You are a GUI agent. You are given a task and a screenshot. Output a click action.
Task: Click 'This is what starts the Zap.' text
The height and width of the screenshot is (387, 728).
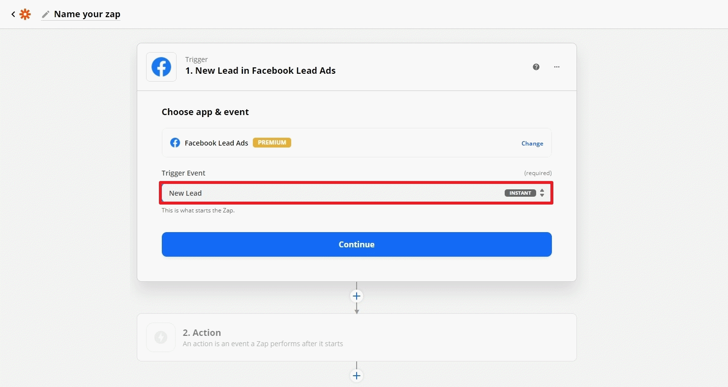click(198, 210)
